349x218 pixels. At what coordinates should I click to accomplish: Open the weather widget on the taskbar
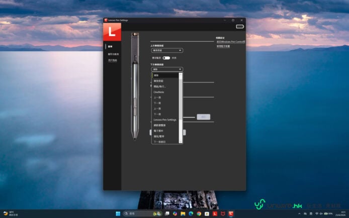[x=11, y=213]
